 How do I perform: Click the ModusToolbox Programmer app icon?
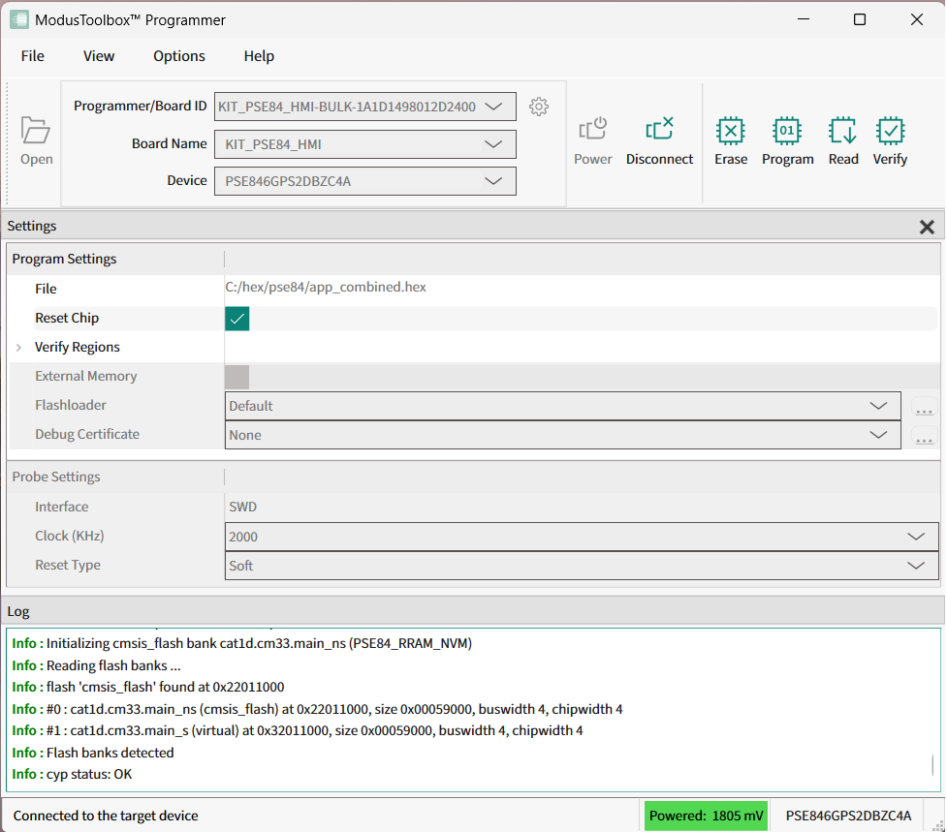pyautogui.click(x=18, y=20)
